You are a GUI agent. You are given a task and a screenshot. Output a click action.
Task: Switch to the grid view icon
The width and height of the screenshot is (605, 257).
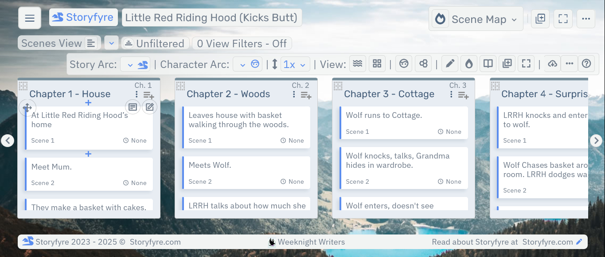click(x=377, y=64)
